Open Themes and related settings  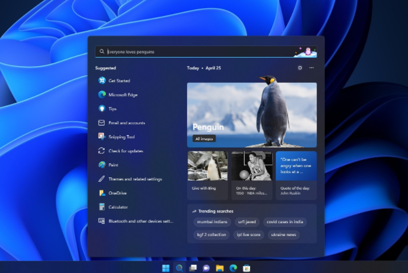(135, 179)
